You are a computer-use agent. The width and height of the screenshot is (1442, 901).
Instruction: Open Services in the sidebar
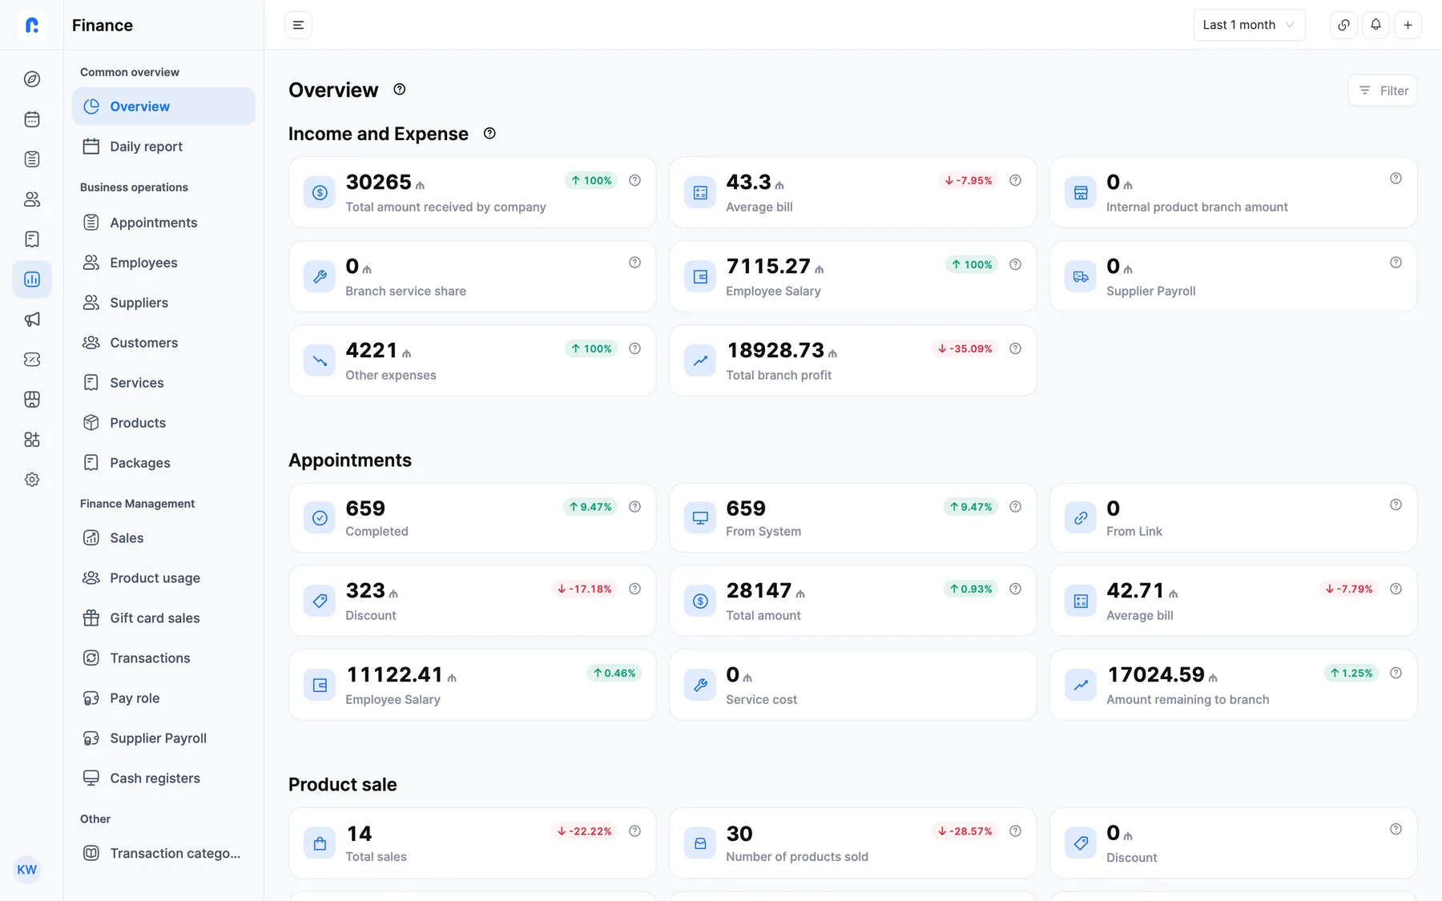point(163,383)
